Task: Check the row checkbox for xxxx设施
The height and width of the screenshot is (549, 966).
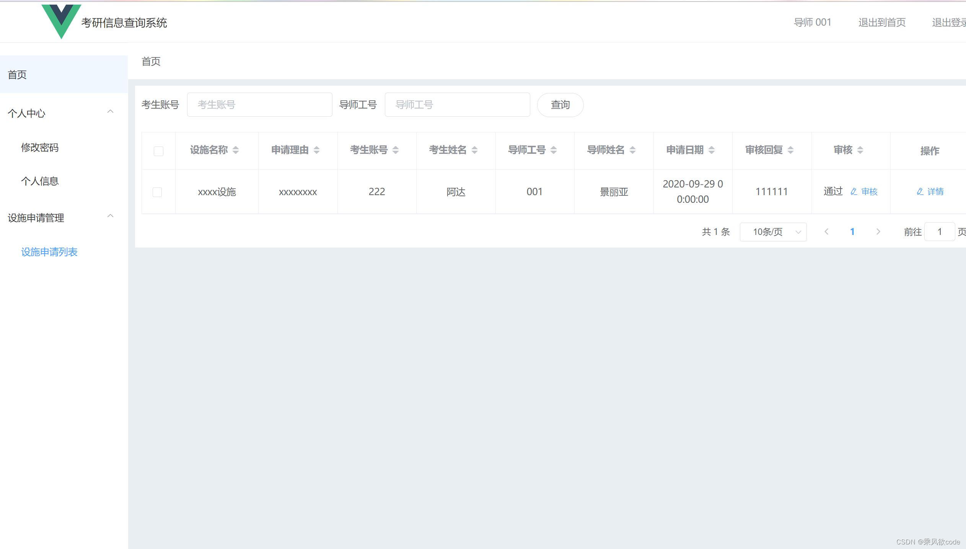Action: pos(157,192)
